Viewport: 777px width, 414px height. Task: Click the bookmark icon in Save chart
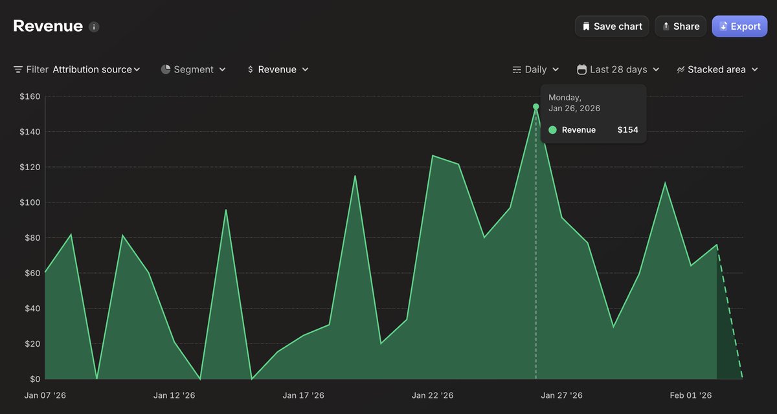pyautogui.click(x=586, y=27)
